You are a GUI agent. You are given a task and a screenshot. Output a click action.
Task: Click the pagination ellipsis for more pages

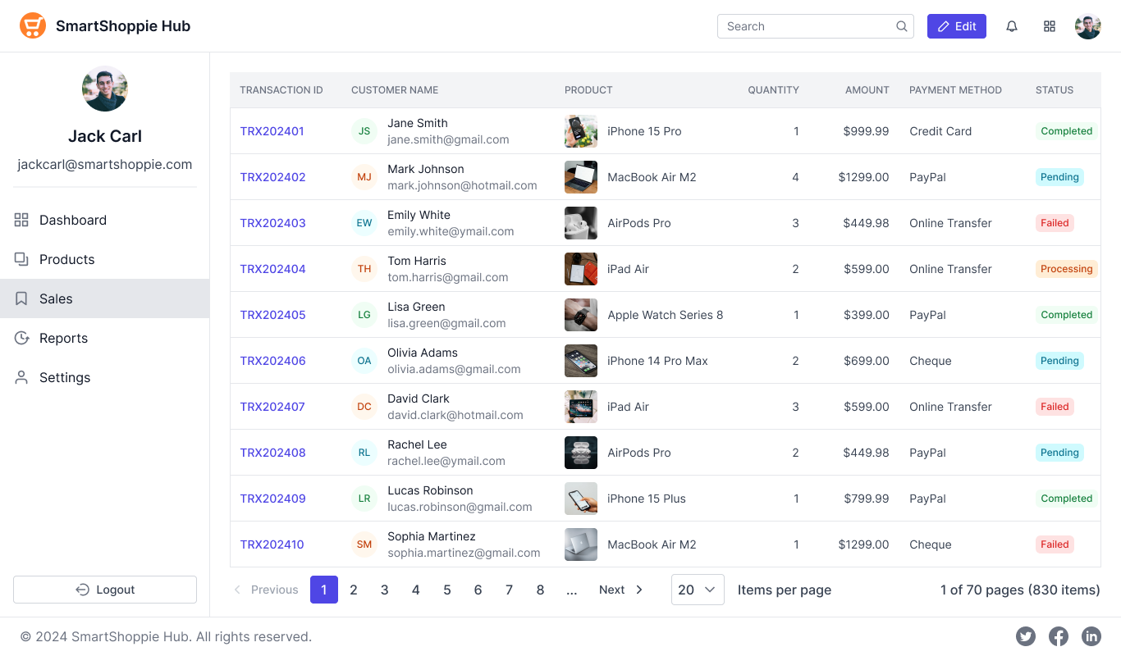click(x=572, y=590)
